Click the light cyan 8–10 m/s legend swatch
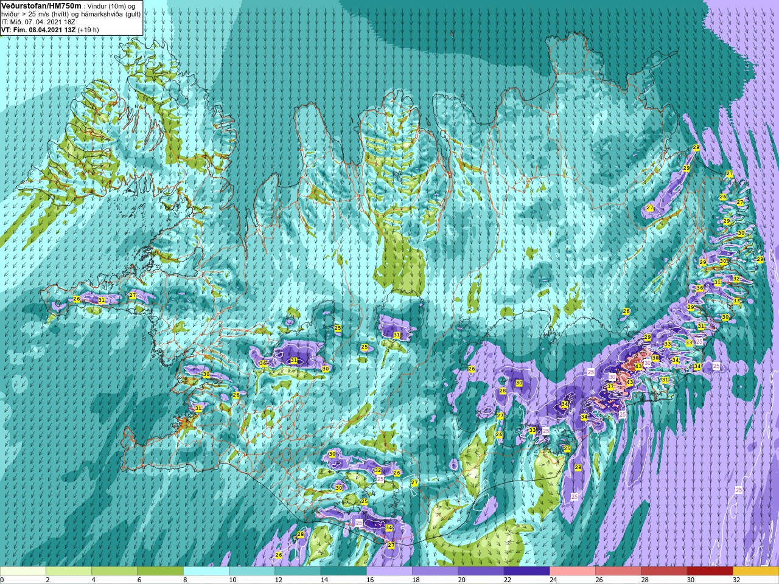 point(206,571)
